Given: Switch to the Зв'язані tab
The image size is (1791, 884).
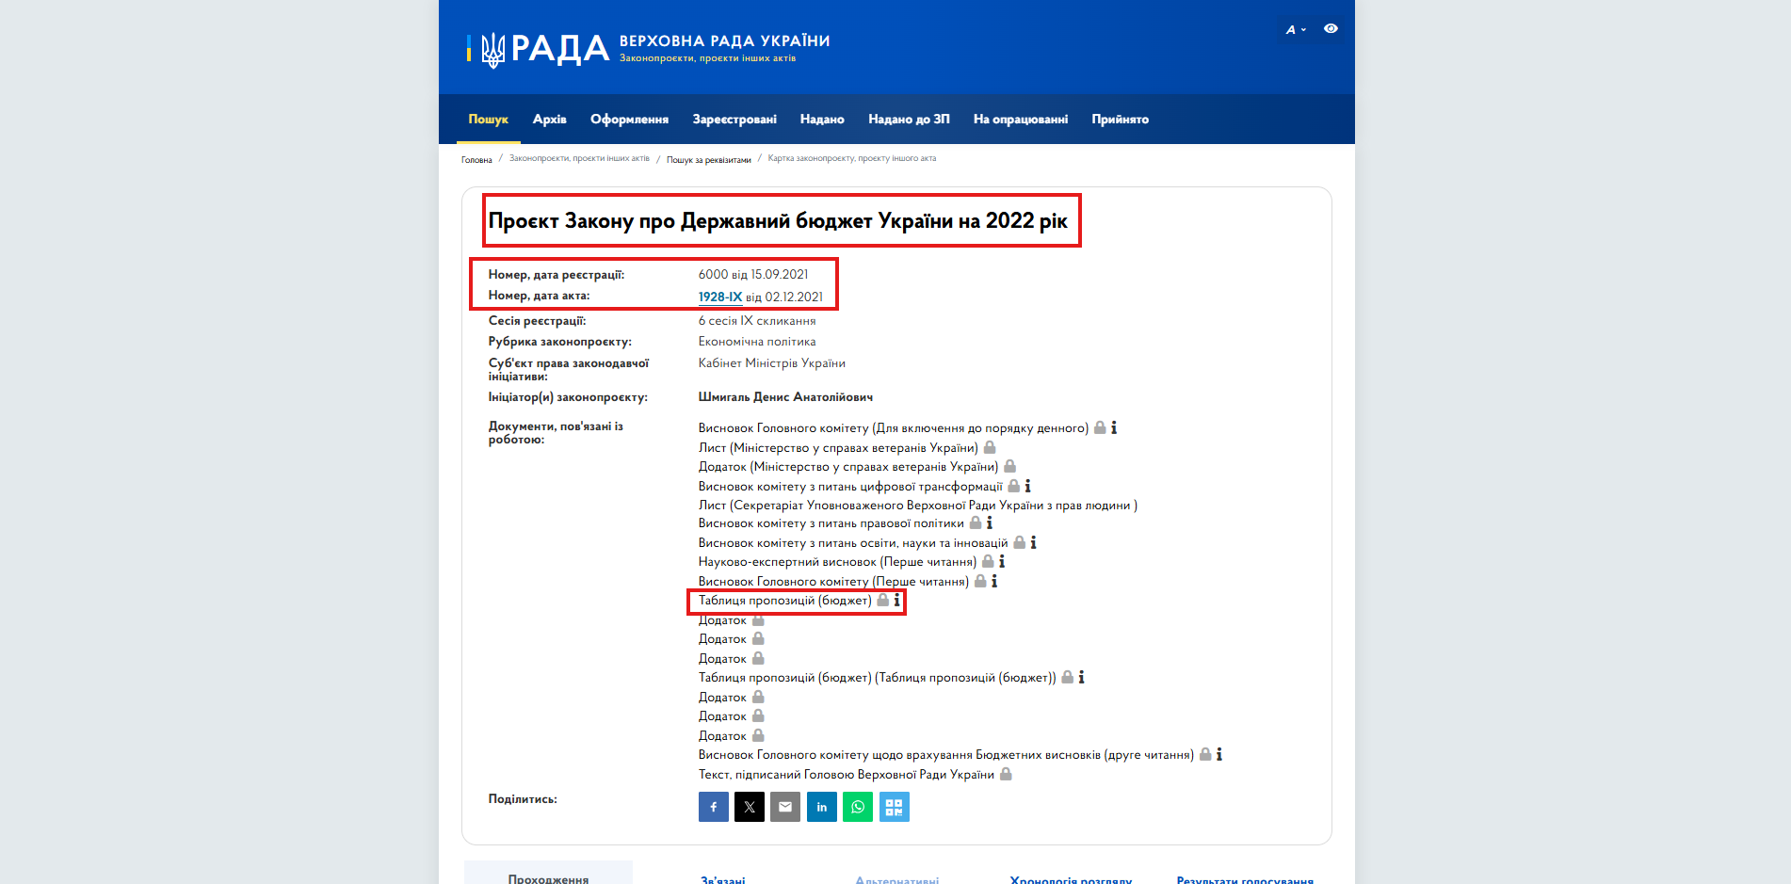Looking at the screenshot, I should pos(723,879).
